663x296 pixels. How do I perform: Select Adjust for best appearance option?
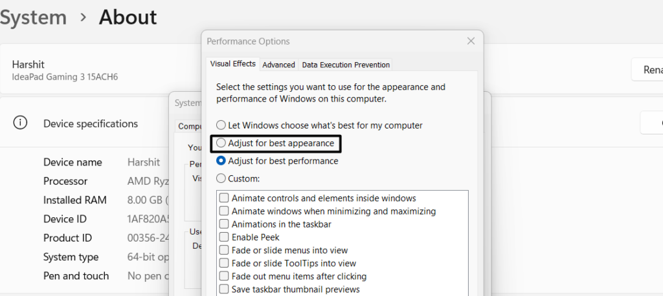[x=221, y=143]
